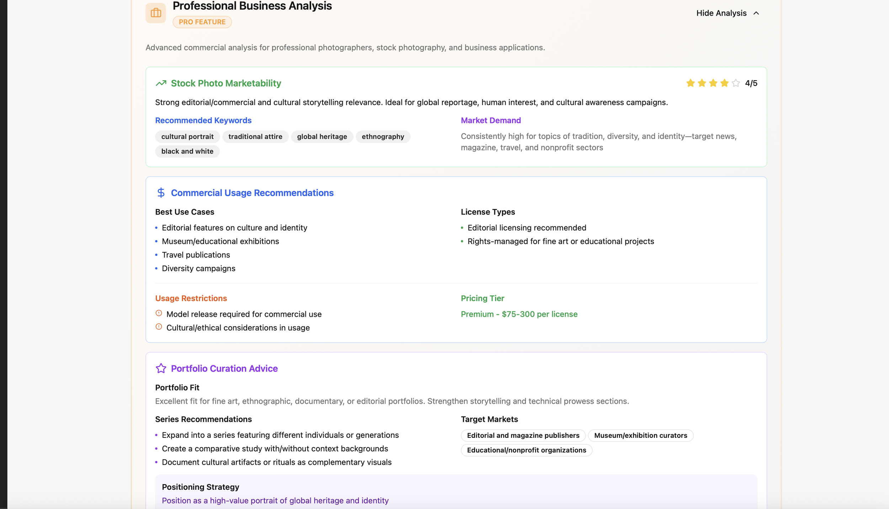Click the trending-up Stock Photo Marketability icon
889x509 pixels.
click(x=161, y=83)
